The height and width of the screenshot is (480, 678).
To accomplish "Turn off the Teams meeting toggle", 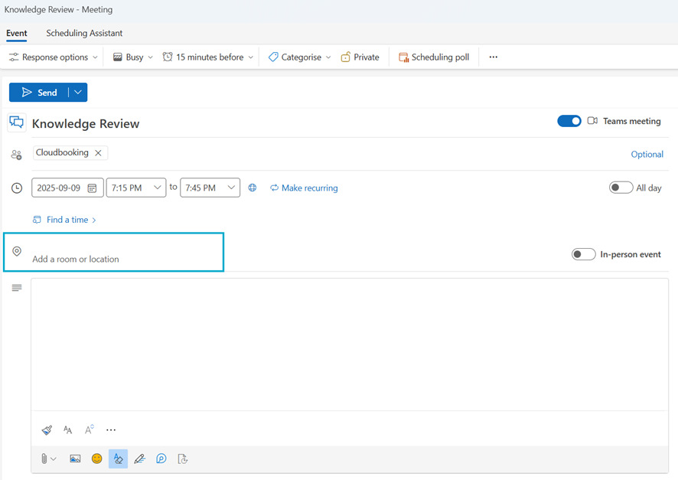I will click(569, 121).
